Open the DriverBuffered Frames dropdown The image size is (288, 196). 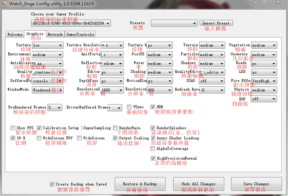(115, 108)
